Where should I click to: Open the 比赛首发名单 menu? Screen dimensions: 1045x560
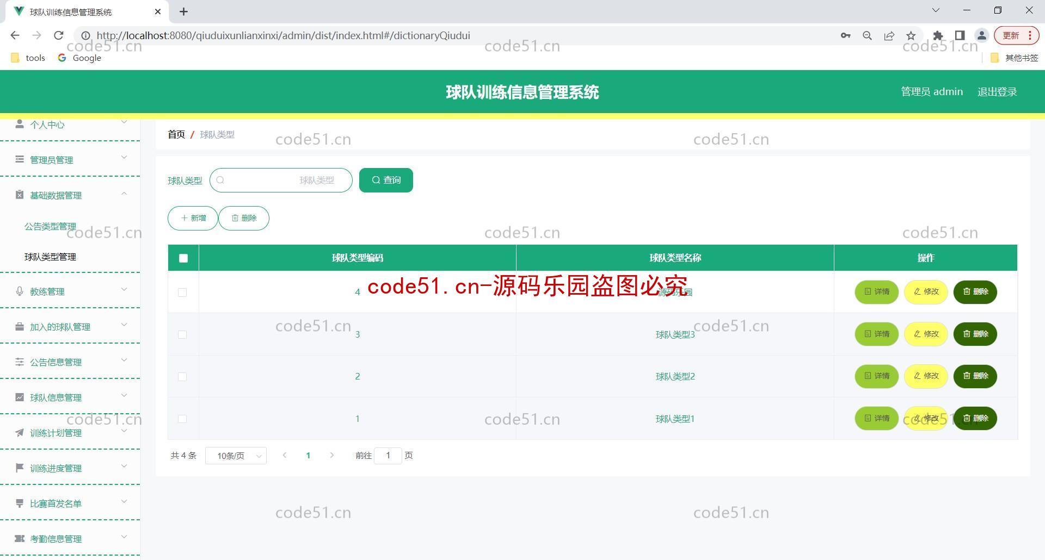(70, 503)
